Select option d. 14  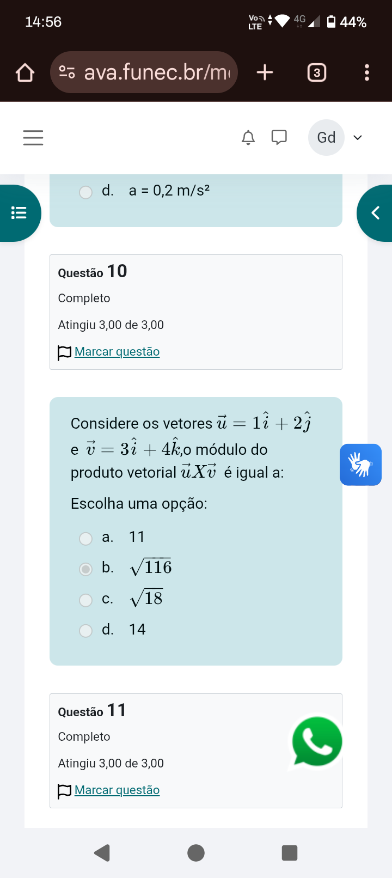(x=86, y=630)
